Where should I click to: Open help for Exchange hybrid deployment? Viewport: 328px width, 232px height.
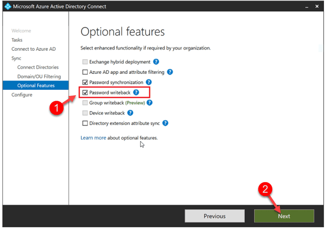point(156,62)
